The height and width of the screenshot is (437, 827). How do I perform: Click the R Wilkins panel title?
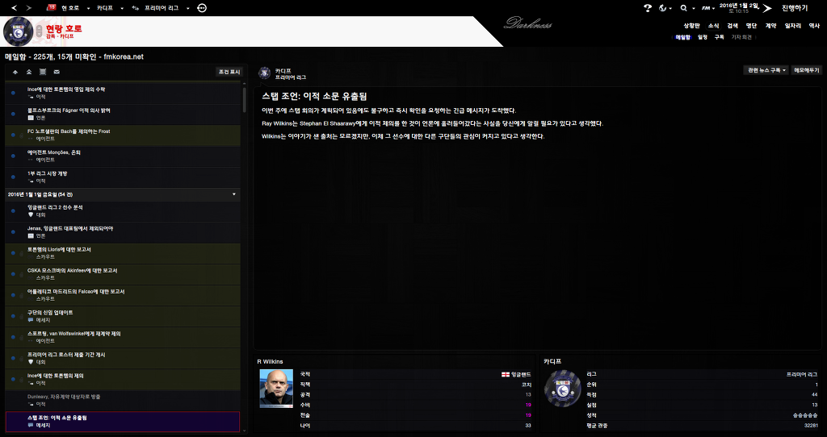point(270,362)
